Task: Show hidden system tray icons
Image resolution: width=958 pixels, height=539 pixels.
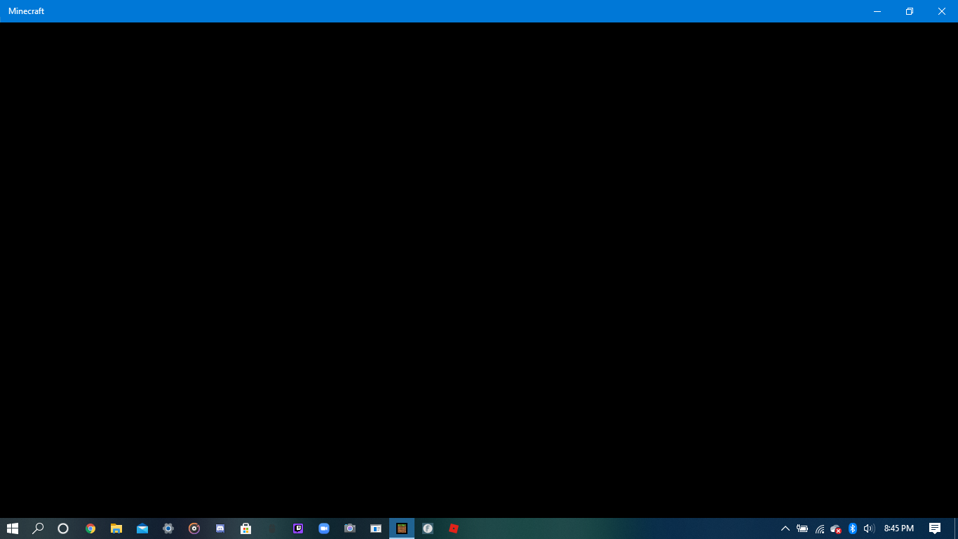Action: click(785, 528)
